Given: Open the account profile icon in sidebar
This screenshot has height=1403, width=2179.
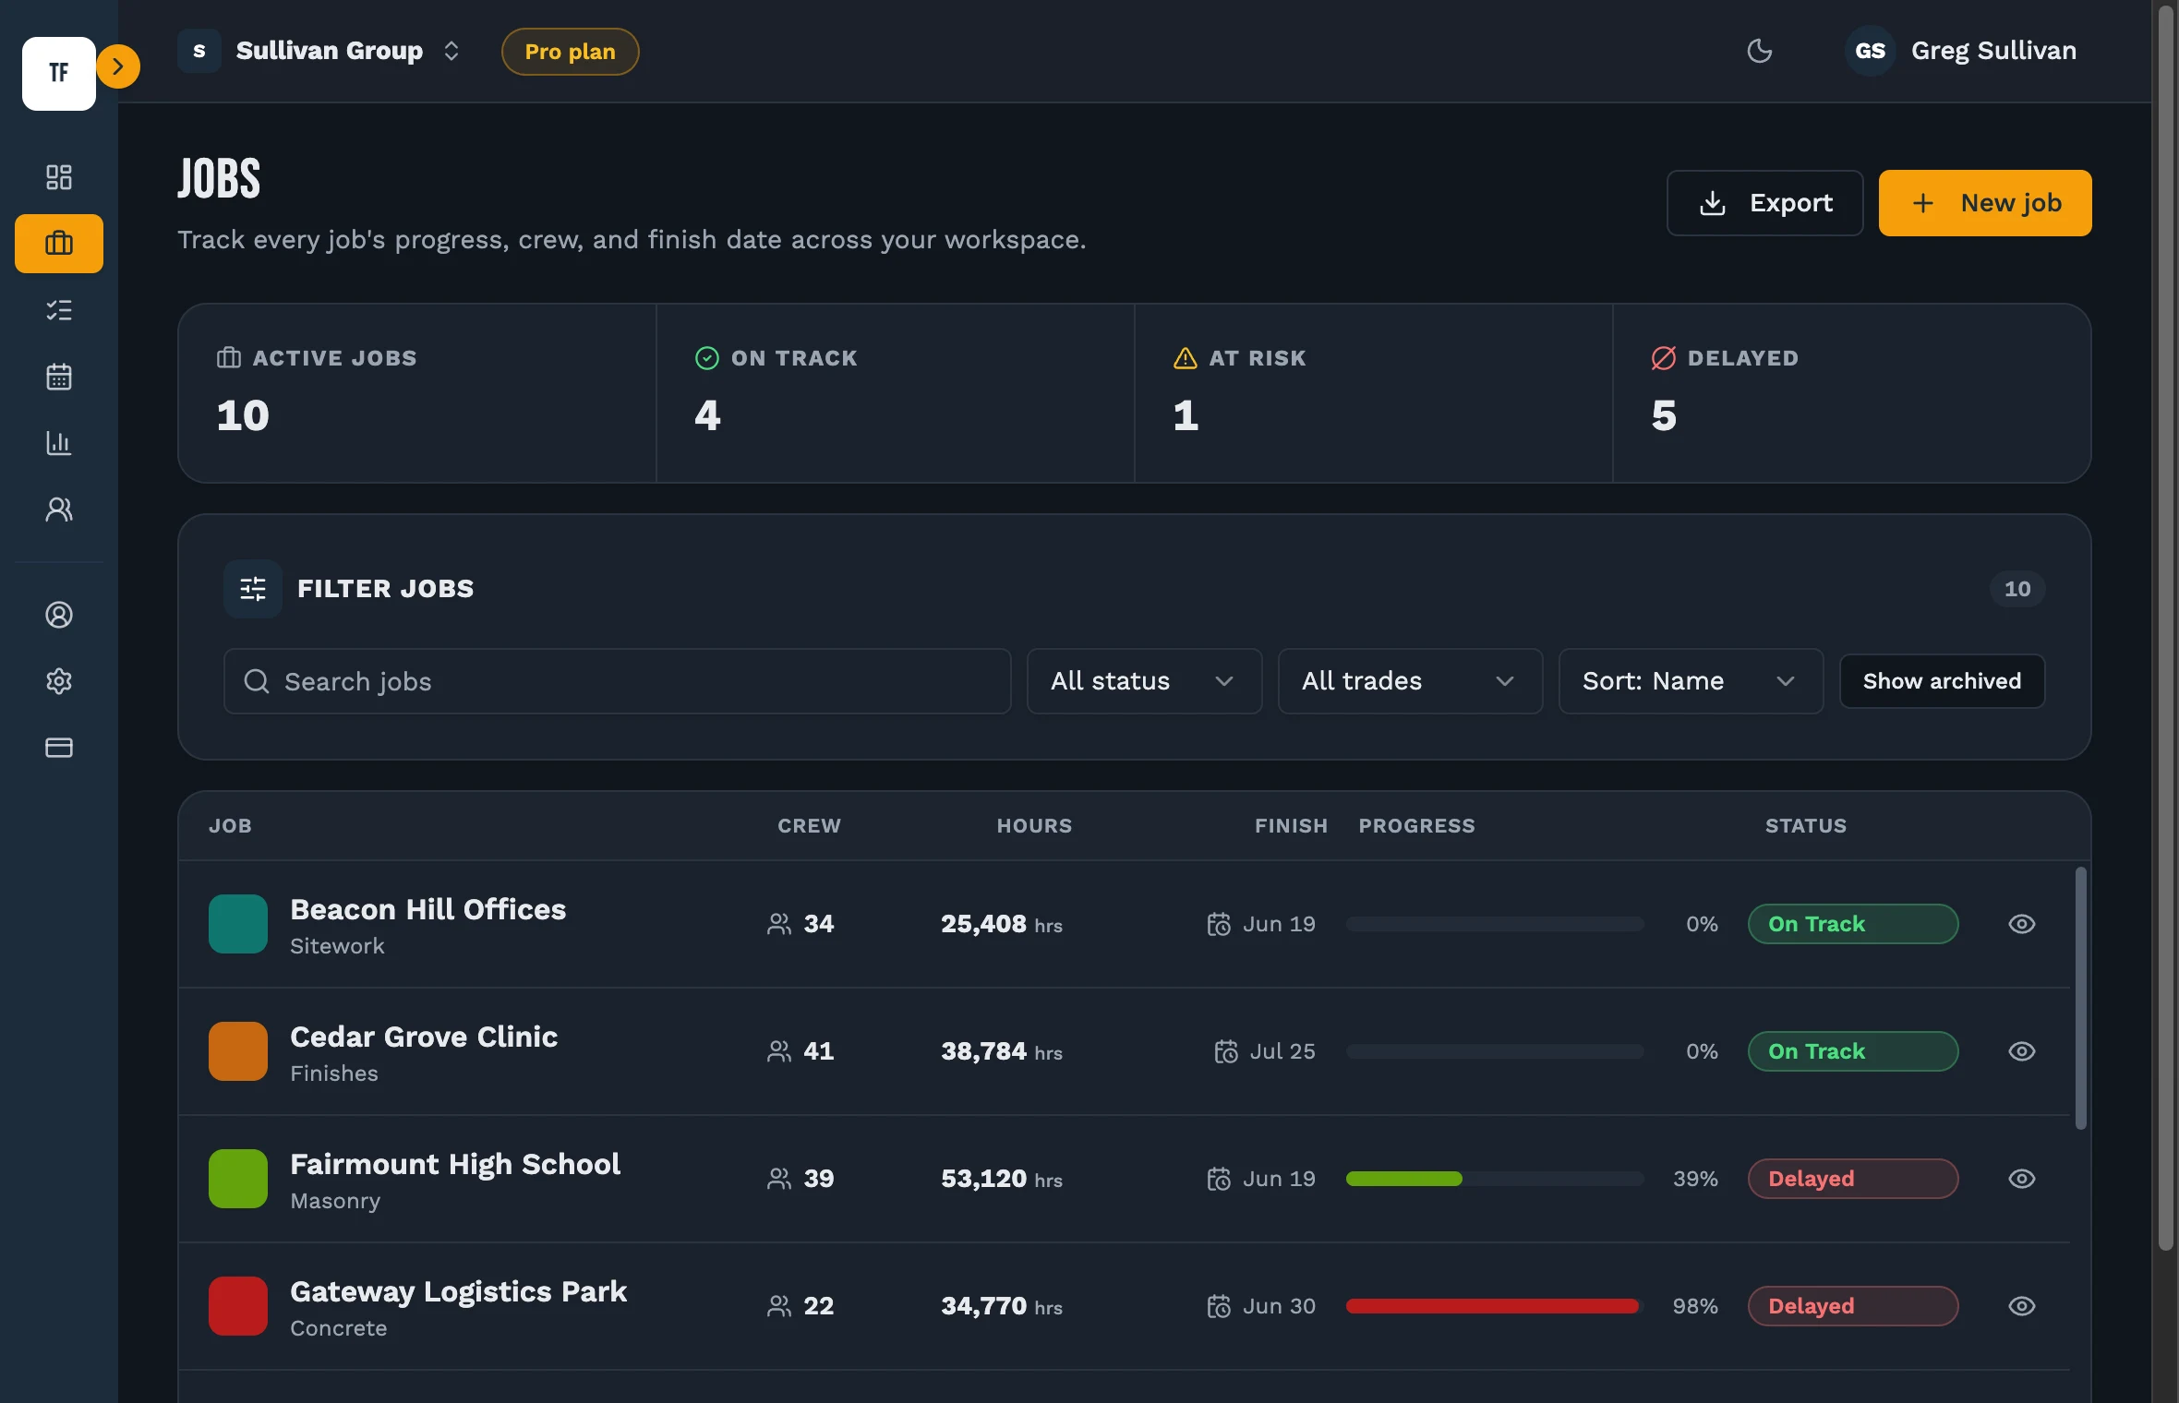Looking at the screenshot, I should [x=59, y=615].
